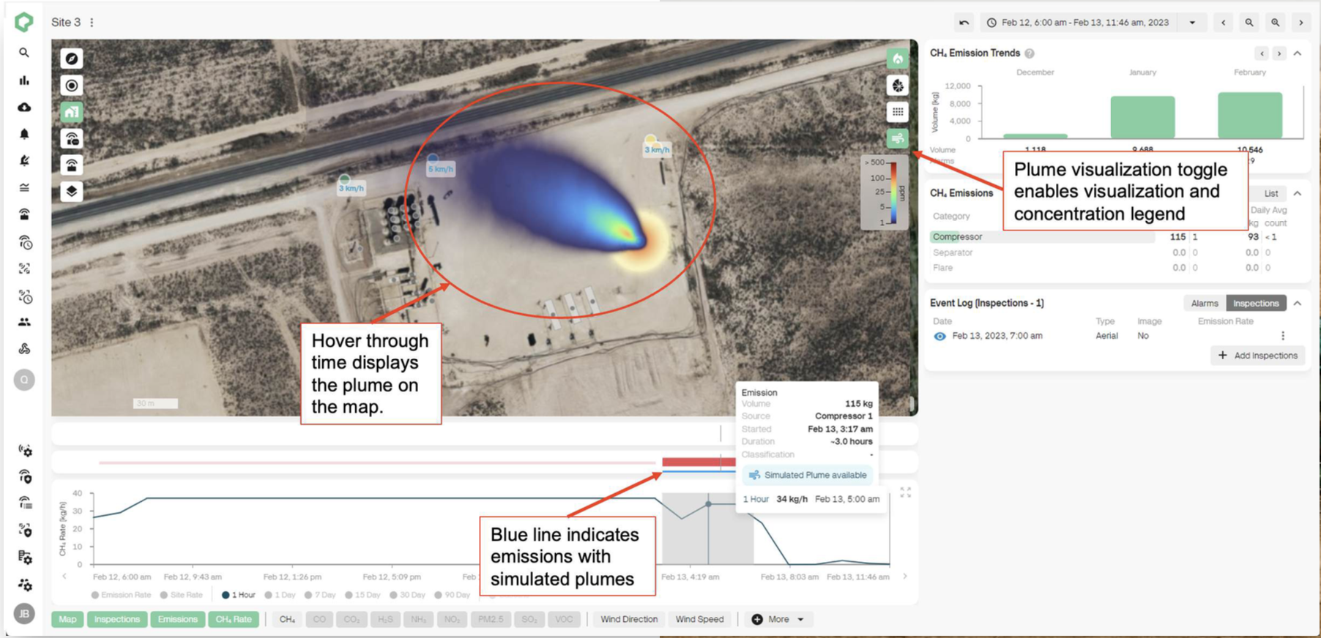
Task: Toggle visibility eye for Feb 13 inspection
Action: pos(939,337)
